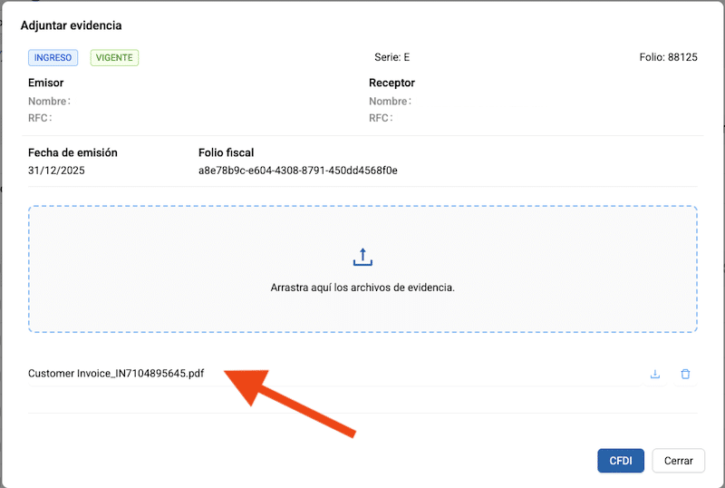Delete the attached Customer Invoice file
This screenshot has height=488, width=725.
[x=685, y=374]
